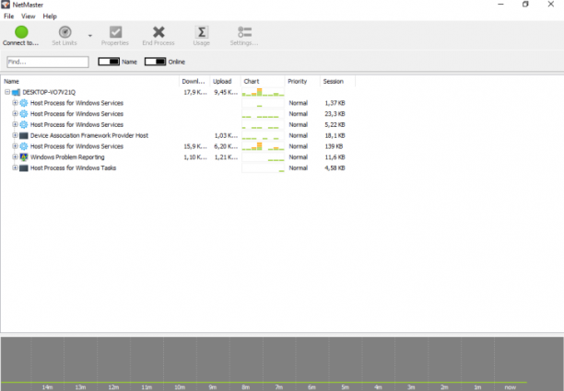Sort by the Name column header

click(90, 82)
